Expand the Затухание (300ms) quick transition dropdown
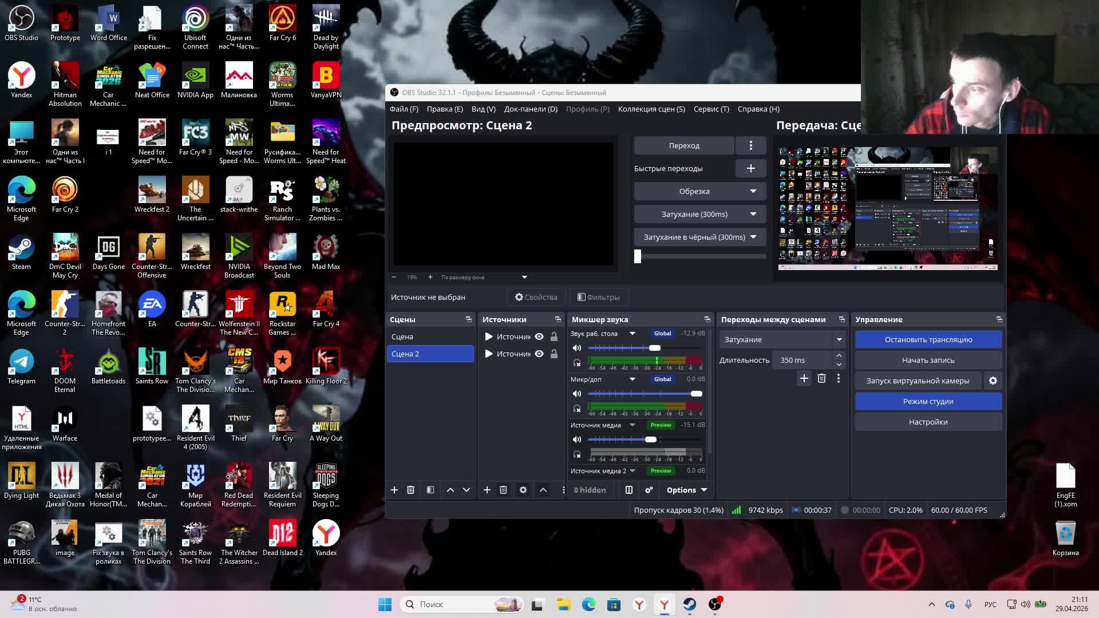This screenshot has height=618, width=1099. [x=753, y=214]
